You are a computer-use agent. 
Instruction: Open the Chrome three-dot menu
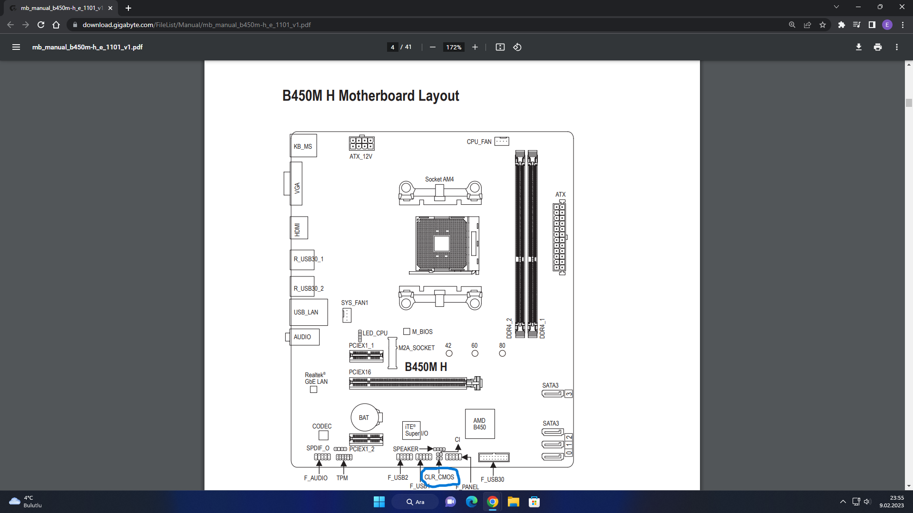click(903, 25)
